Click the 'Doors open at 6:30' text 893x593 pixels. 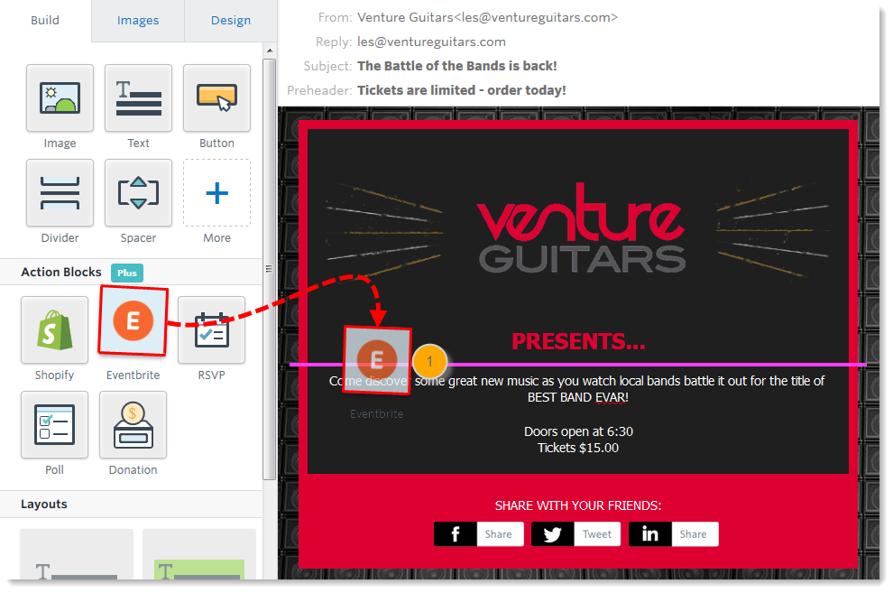click(x=578, y=431)
